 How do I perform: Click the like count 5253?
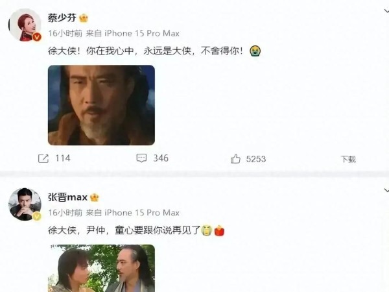click(x=256, y=159)
